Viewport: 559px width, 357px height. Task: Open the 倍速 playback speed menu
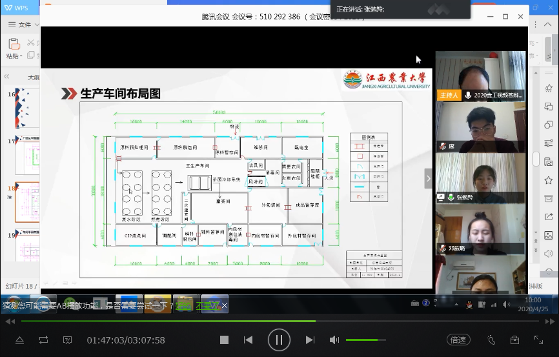458,340
